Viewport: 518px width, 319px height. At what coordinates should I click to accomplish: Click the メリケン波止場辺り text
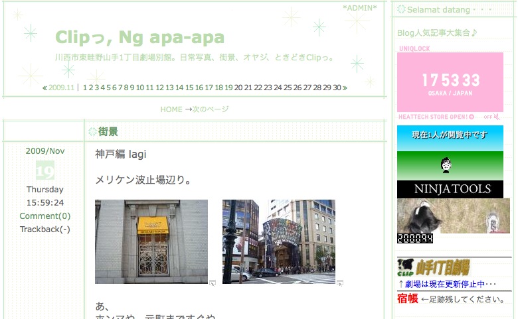tap(143, 180)
